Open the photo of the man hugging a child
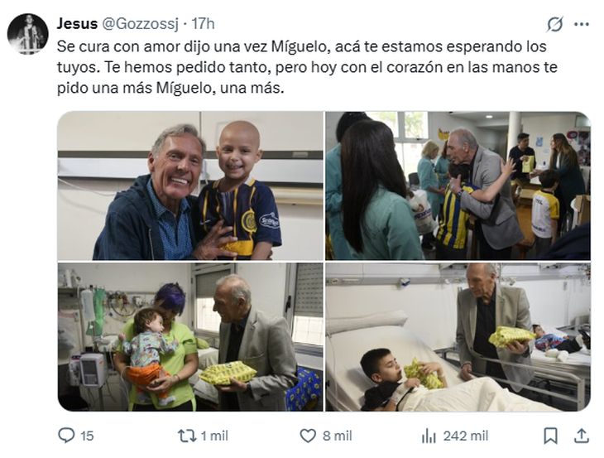Screen dimensions: 604x458 458,186
